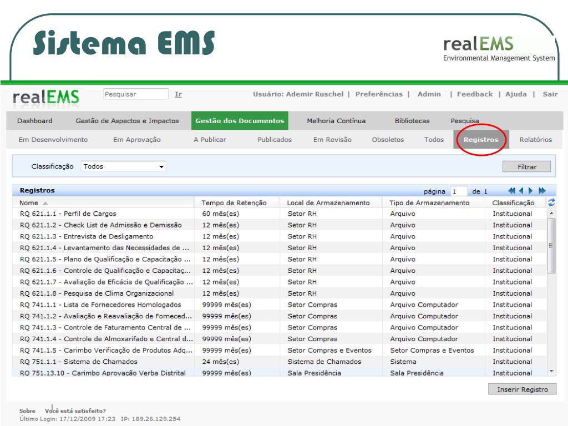568x426 pixels.
Task: Switch to Publicados subtab
Action: pos(274,139)
